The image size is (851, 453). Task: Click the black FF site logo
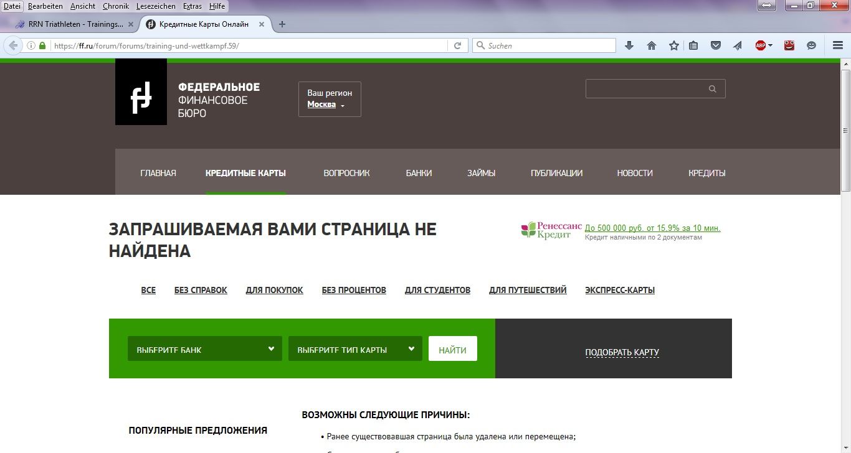click(141, 92)
